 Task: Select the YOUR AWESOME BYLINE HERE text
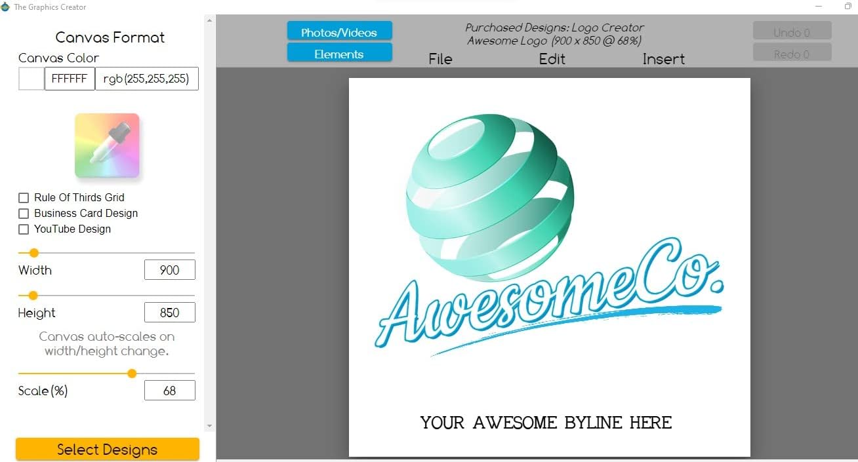[546, 423]
